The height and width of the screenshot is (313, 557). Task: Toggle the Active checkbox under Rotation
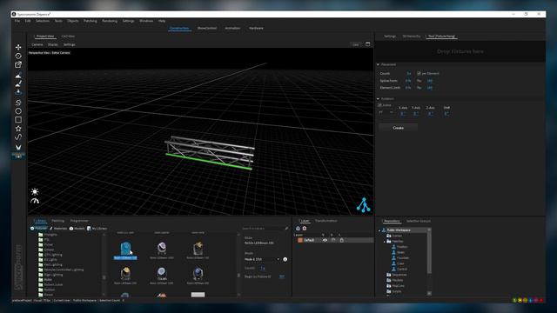(379, 105)
